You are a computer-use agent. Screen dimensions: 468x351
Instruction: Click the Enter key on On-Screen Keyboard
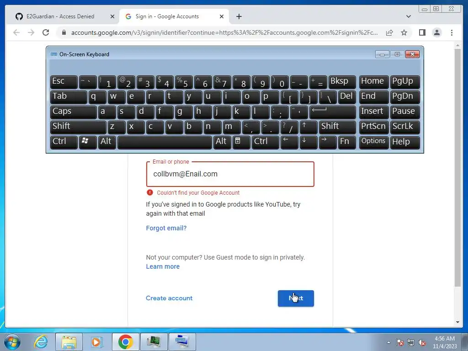333,112
